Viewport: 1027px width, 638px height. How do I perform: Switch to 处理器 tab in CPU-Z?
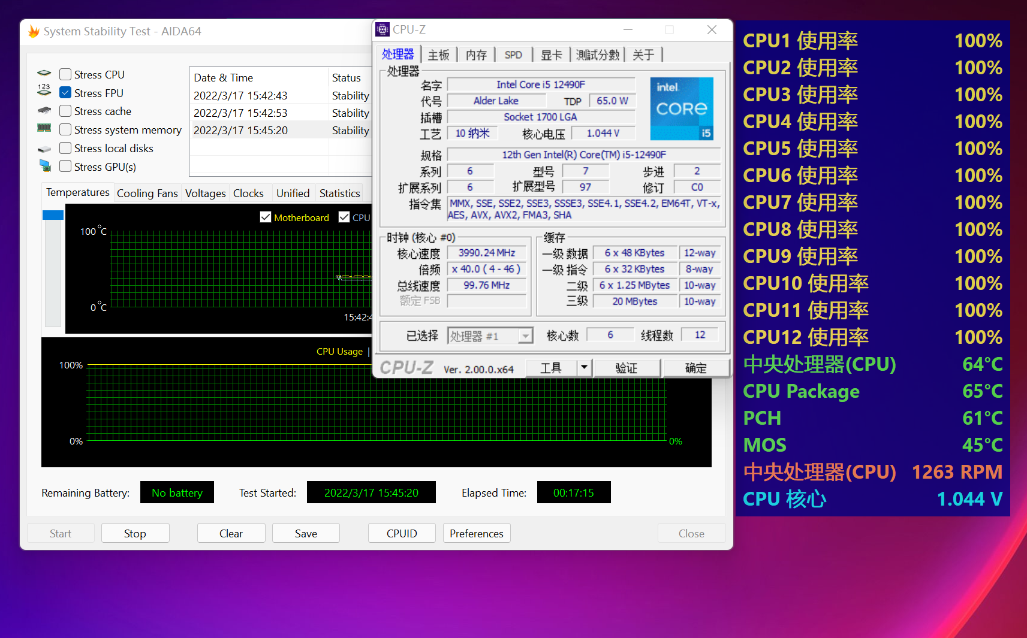tap(397, 54)
